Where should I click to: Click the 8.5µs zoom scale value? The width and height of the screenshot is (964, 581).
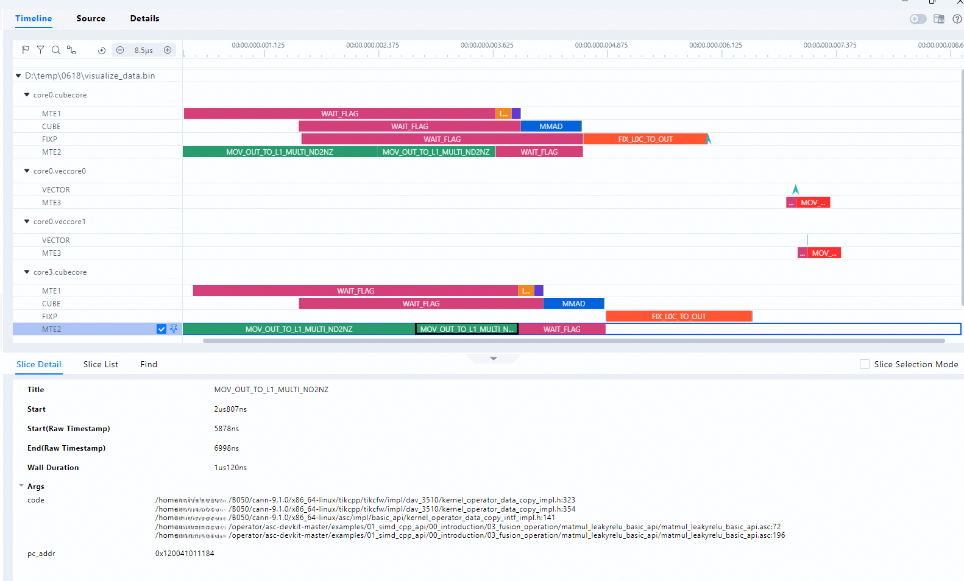(x=144, y=51)
